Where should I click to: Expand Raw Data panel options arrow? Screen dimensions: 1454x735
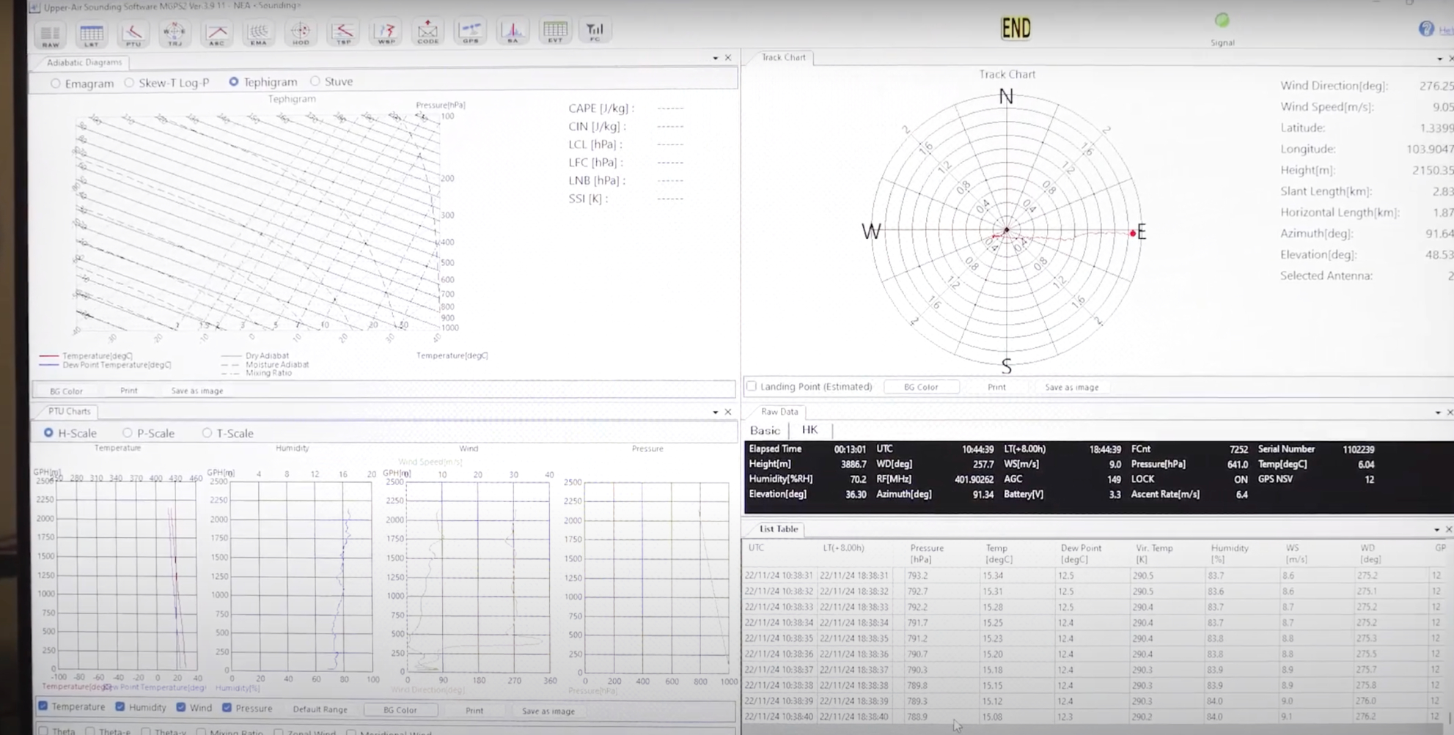click(1438, 413)
